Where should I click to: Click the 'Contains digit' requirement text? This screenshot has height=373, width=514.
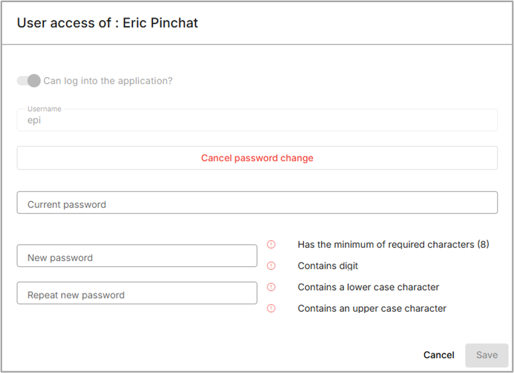click(x=328, y=266)
